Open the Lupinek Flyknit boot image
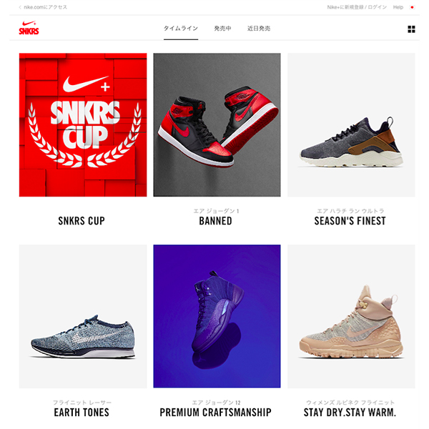 (351, 316)
